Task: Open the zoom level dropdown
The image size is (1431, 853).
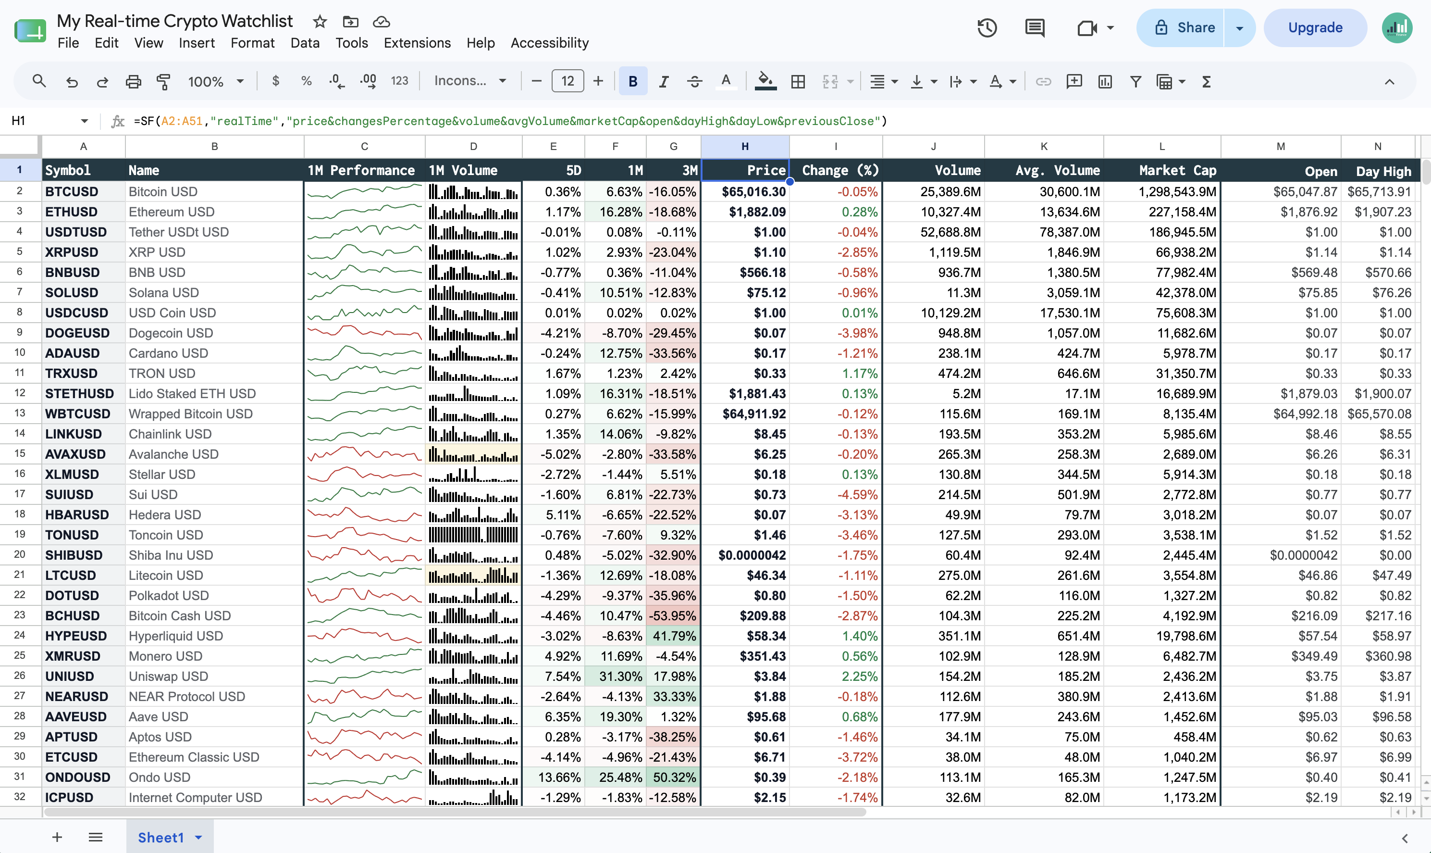Action: click(x=216, y=82)
